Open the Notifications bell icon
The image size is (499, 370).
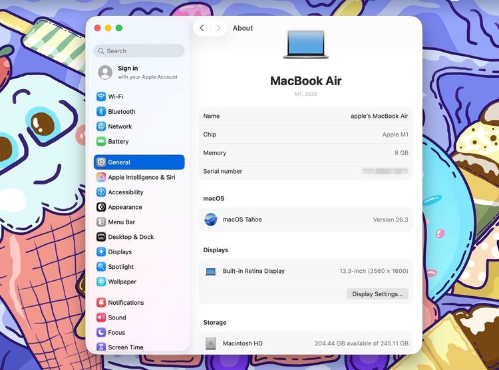101,303
